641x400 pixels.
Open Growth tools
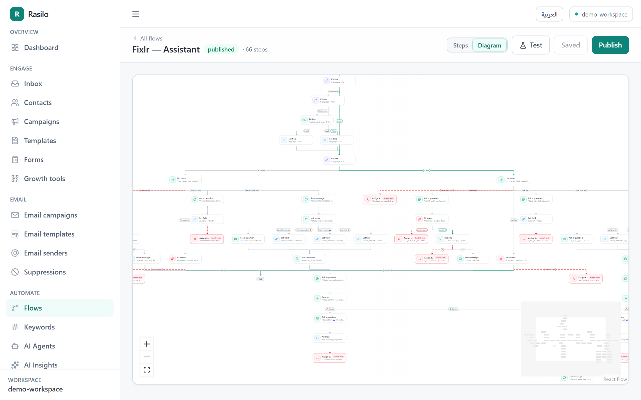(x=60, y=178)
